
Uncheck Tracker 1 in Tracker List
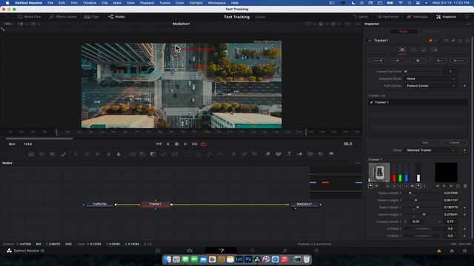(x=372, y=102)
